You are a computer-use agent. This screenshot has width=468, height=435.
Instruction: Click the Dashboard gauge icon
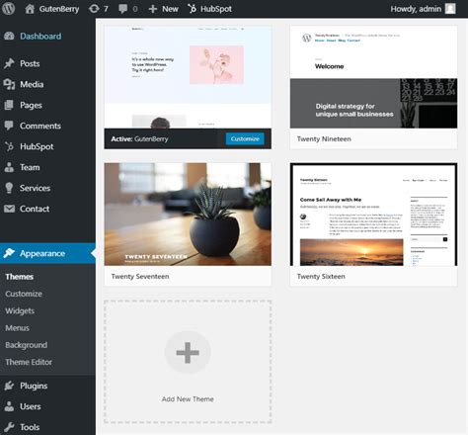point(9,37)
